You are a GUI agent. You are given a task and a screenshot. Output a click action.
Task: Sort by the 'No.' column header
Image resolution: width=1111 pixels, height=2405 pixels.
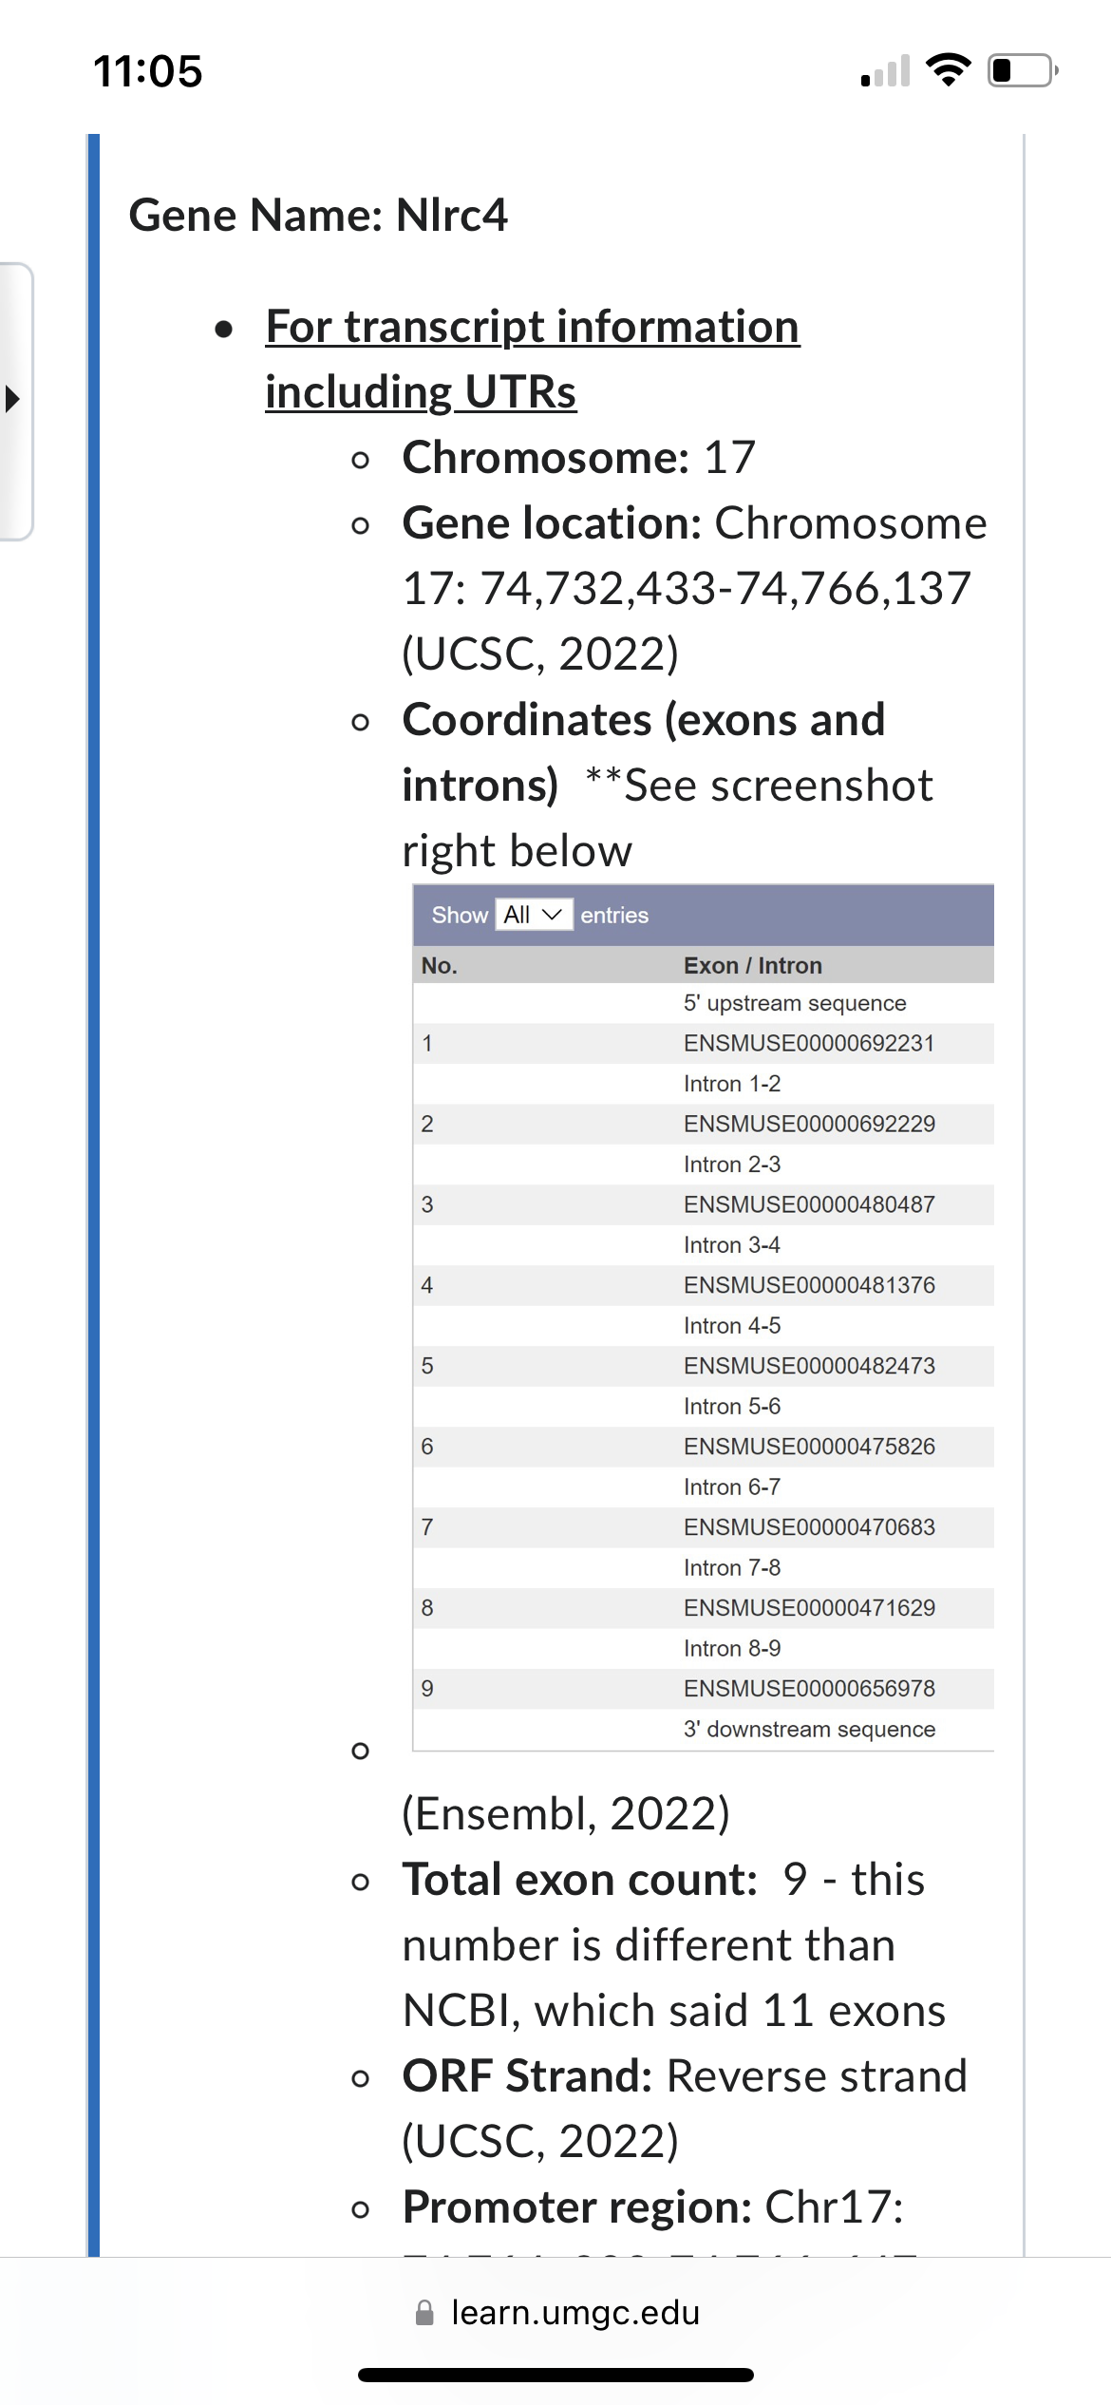click(x=440, y=965)
